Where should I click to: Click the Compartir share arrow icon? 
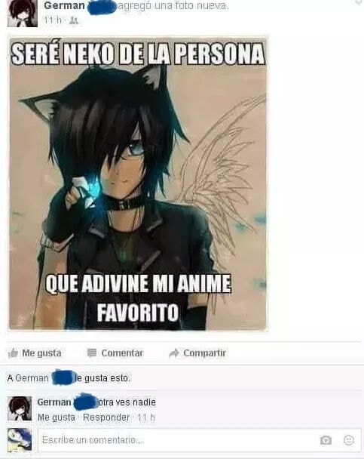[174, 353]
